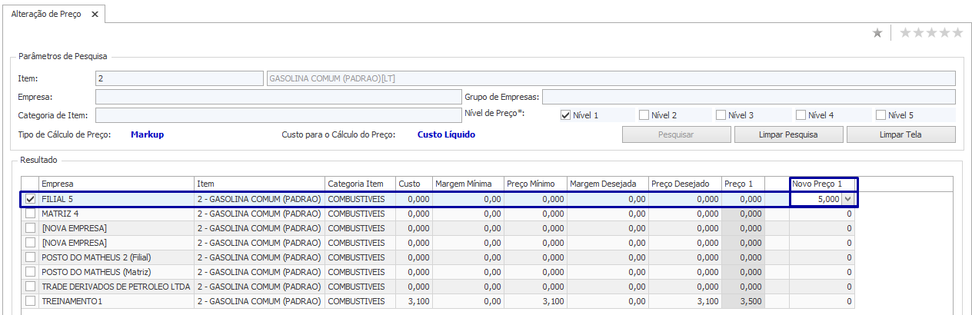Click MATRIZ 4's Novo Preço 1 cell
This screenshot has height=315, width=972.
[x=822, y=214]
